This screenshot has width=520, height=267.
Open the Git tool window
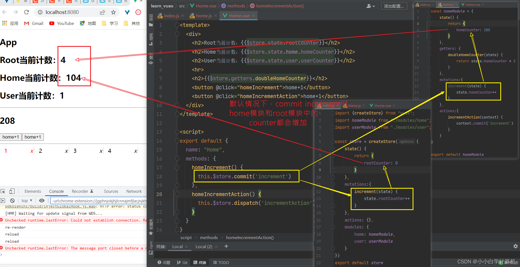point(182,263)
